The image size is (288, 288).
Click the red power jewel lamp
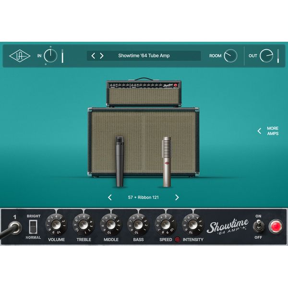276,227
